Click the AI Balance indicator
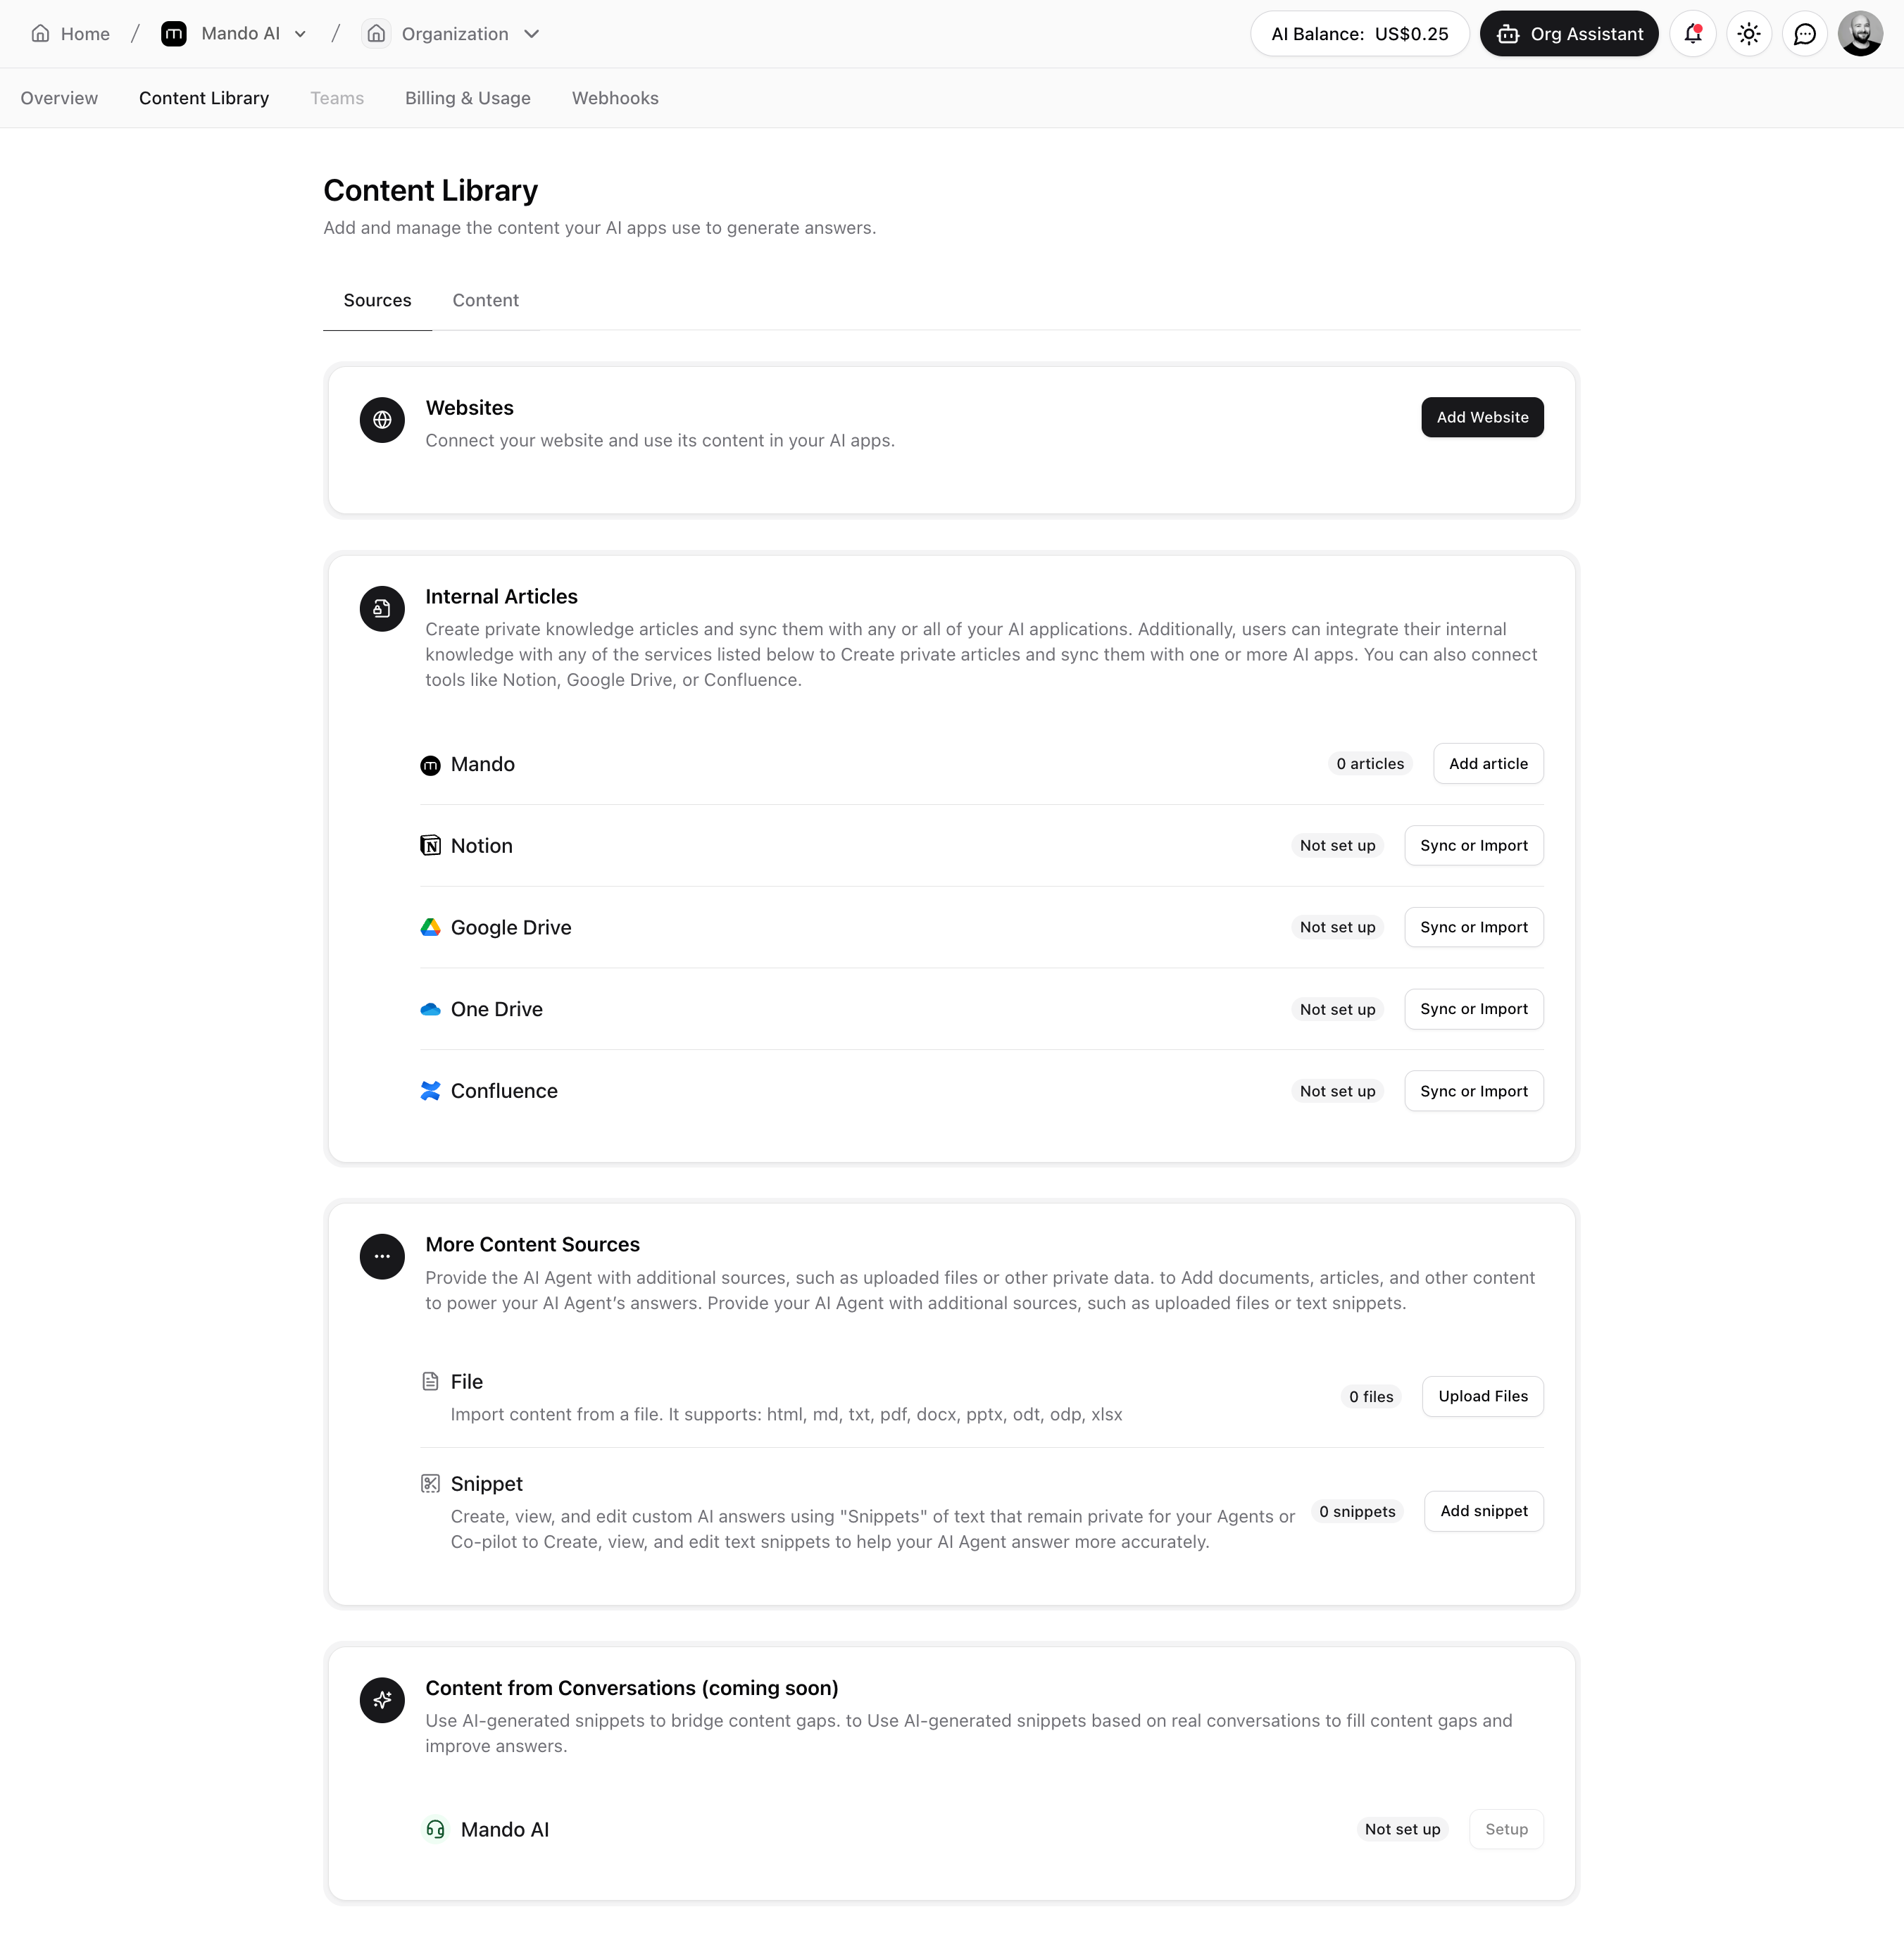Viewport: 1904px width, 1957px height. coord(1359,34)
